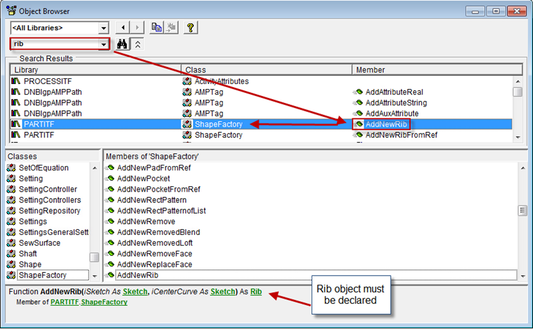Start search with the binoculars icon

[122, 44]
